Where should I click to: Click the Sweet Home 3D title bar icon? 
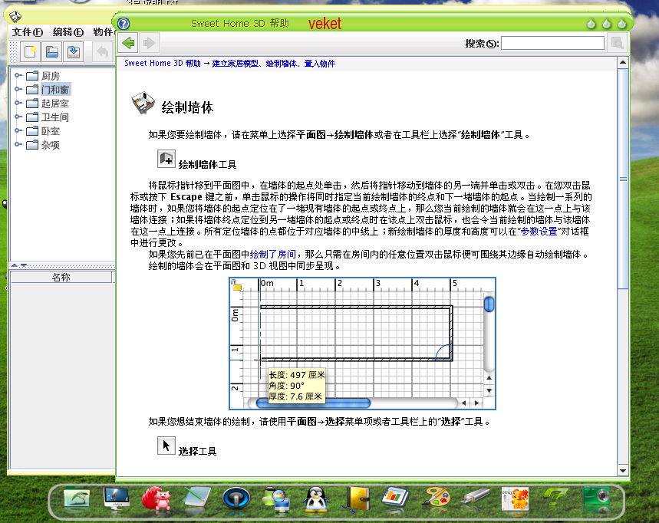[15, 17]
